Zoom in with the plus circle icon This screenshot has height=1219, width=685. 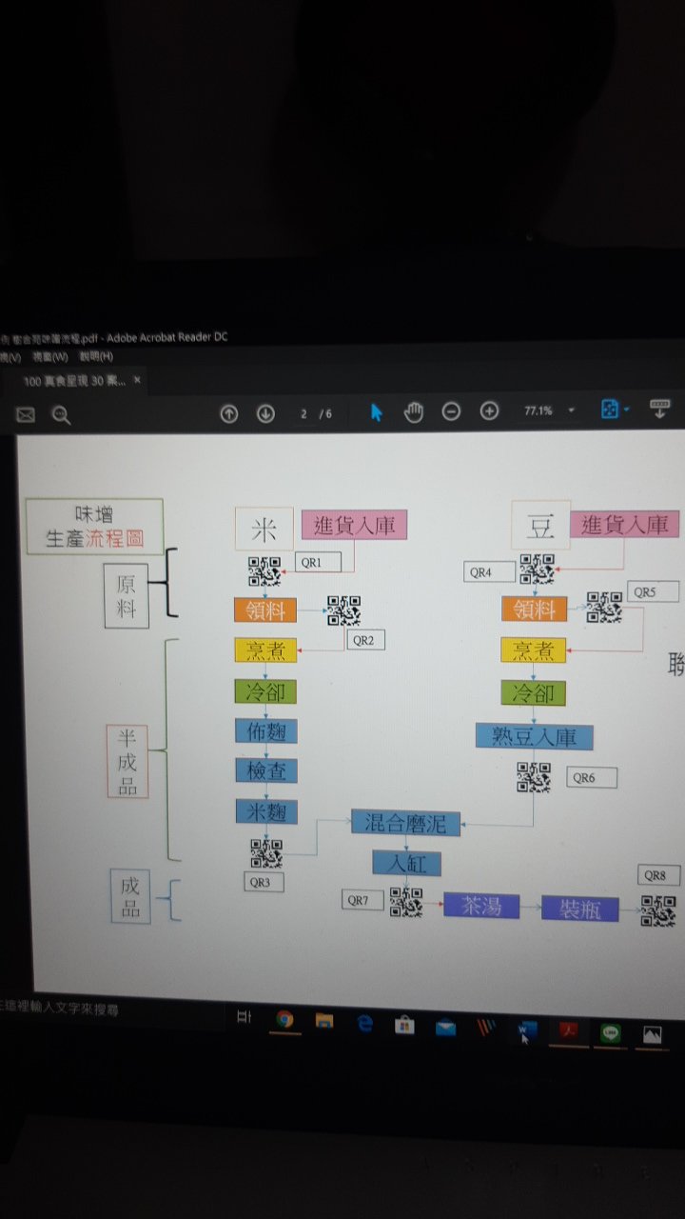point(489,411)
